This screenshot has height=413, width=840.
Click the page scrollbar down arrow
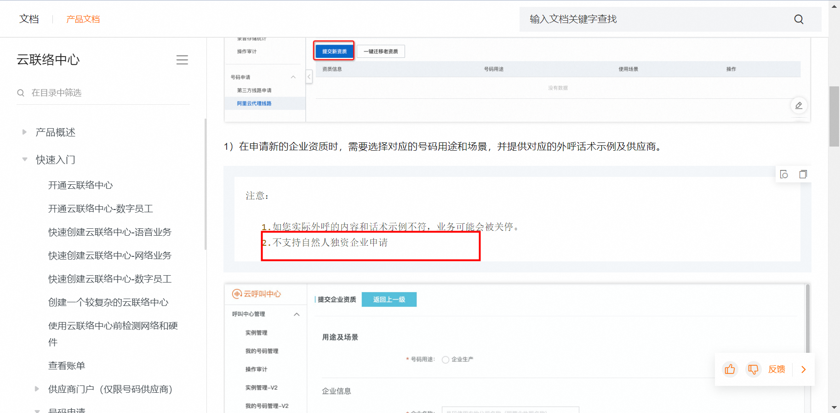pyautogui.click(x=834, y=407)
